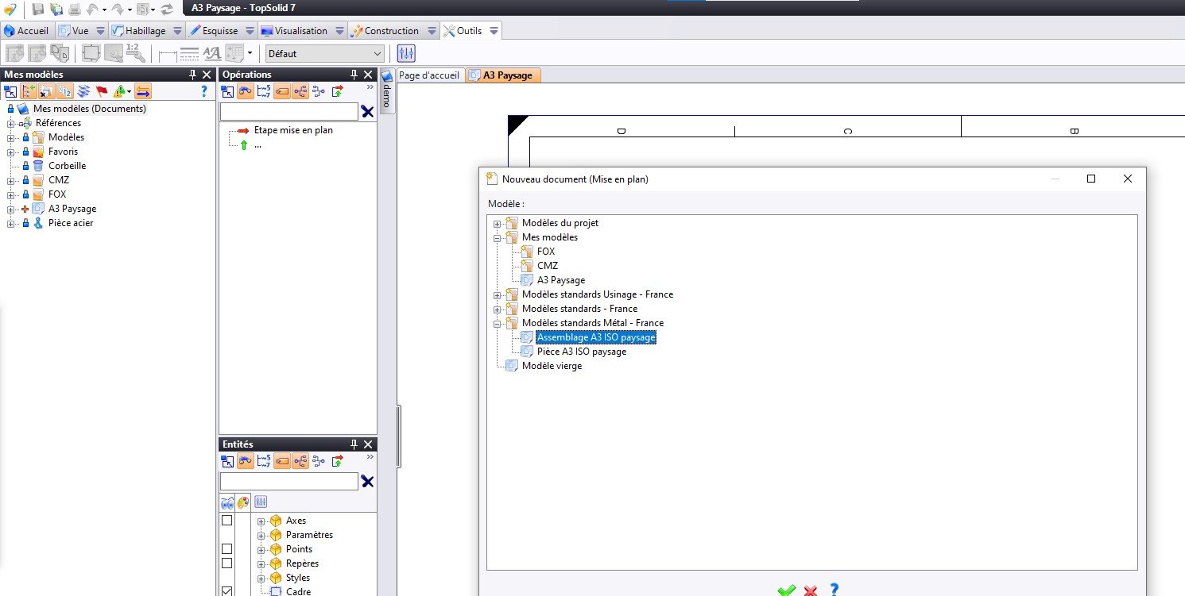Select Modèle vierge in the template list
The height and width of the screenshot is (596, 1185).
point(552,366)
